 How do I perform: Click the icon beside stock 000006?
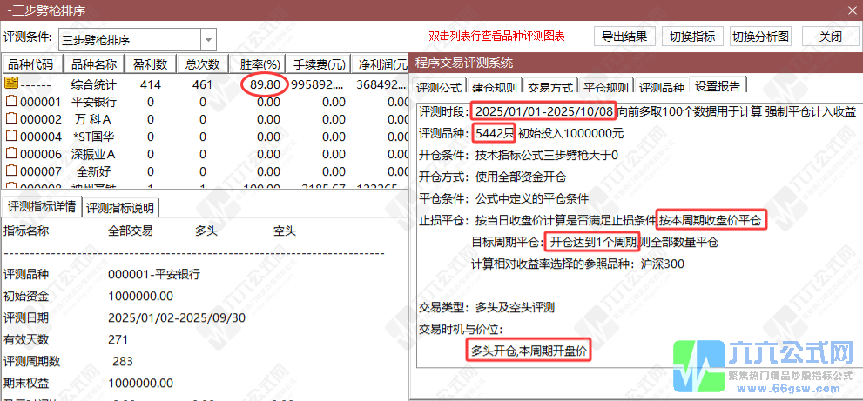pos(11,154)
